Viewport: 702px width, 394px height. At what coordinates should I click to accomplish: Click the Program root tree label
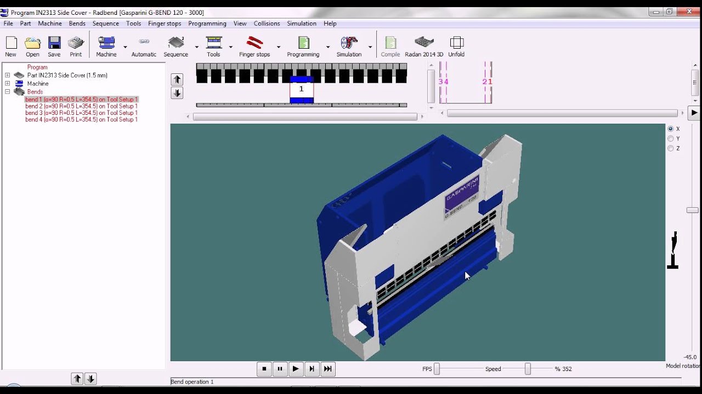click(37, 67)
